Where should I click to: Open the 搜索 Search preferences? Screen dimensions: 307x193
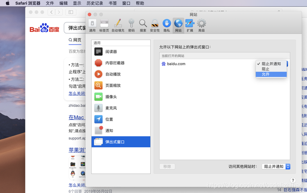tap(143, 26)
